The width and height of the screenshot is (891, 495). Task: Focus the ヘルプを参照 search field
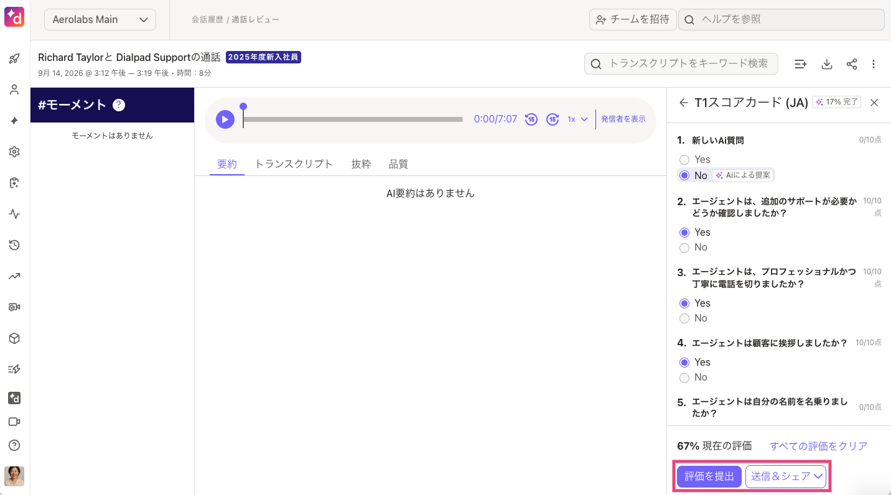point(781,19)
